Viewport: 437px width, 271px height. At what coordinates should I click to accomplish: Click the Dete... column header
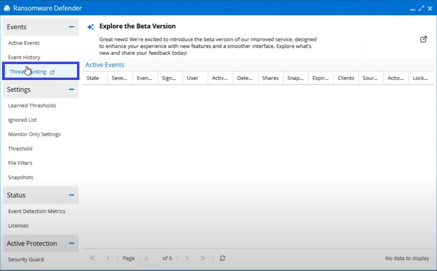pos(245,78)
